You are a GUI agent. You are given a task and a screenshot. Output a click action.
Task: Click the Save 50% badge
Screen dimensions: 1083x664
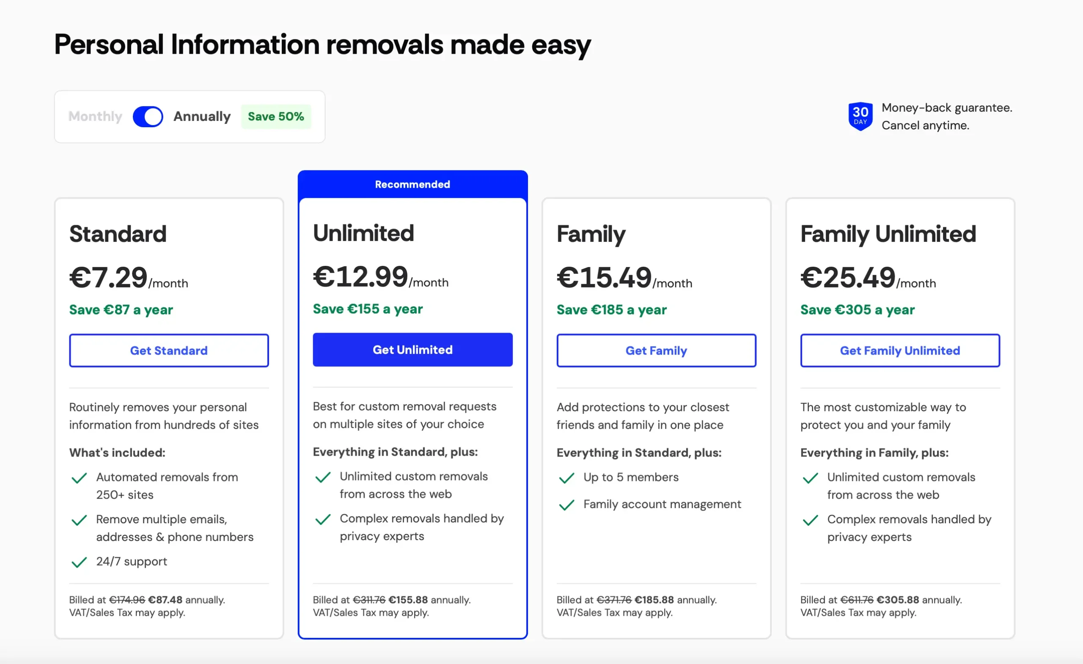point(276,116)
